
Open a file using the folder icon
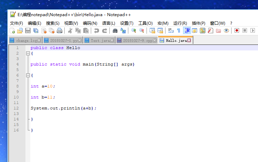click(x=20, y=31)
